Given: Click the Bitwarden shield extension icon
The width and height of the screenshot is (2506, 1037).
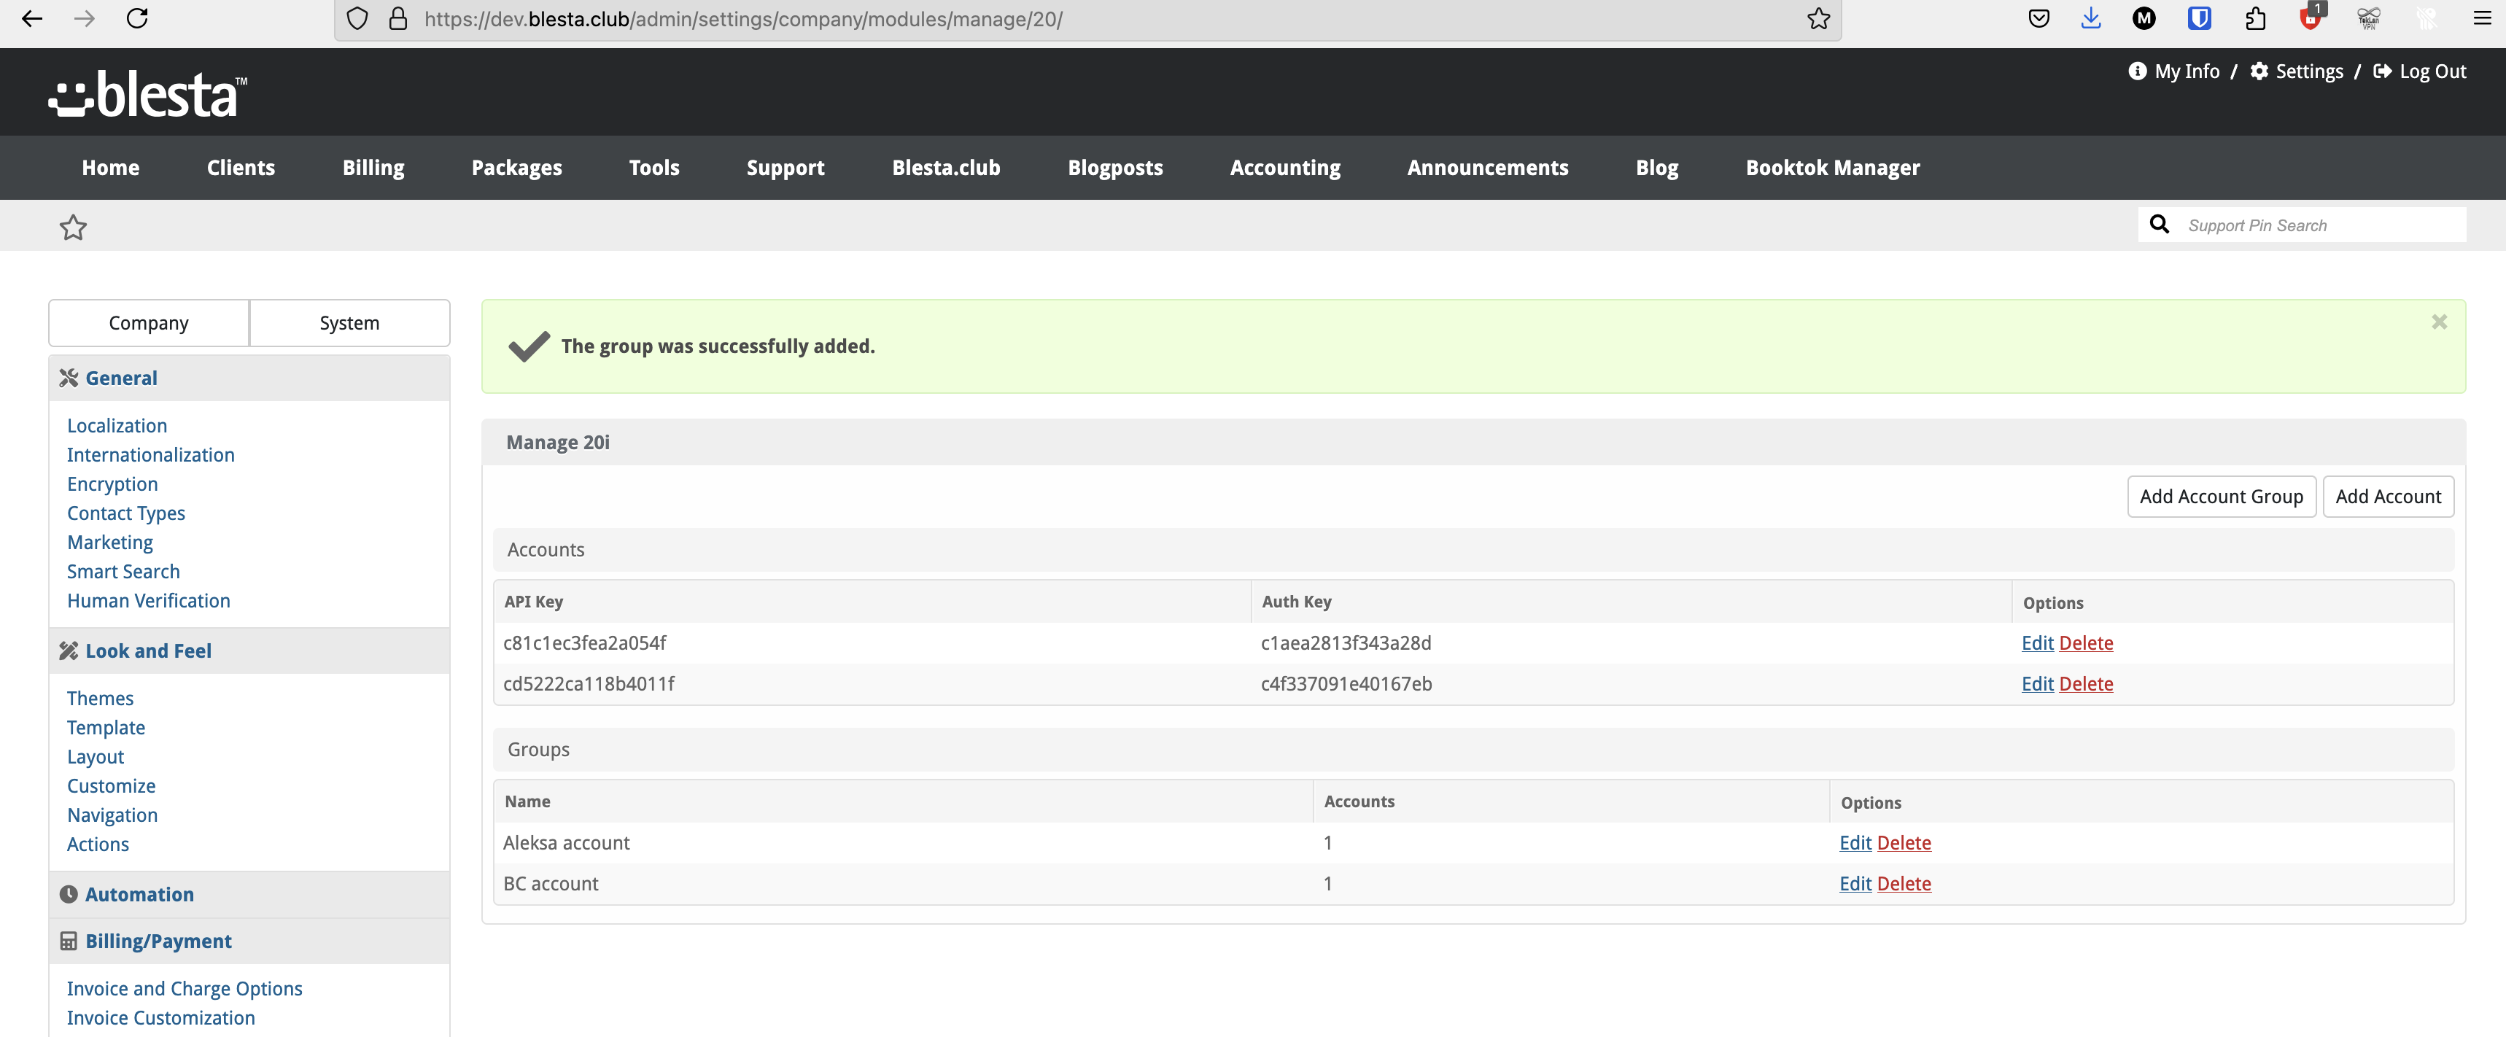Looking at the screenshot, I should (2199, 18).
